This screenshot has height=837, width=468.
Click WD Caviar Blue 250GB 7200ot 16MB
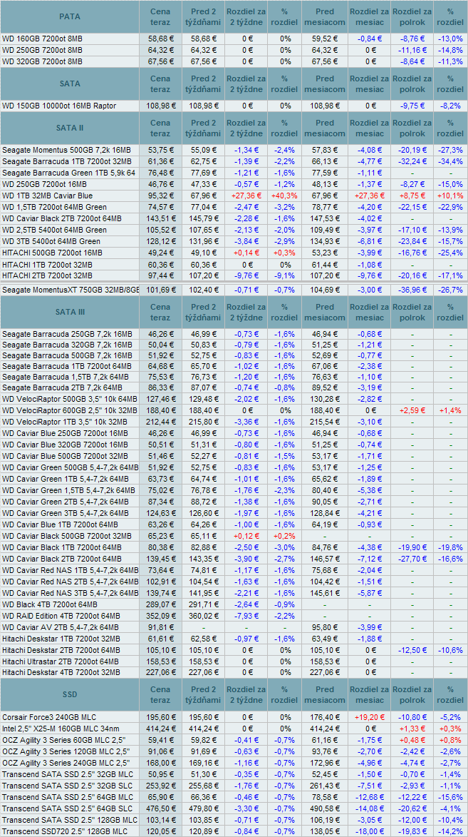pyautogui.click(x=65, y=433)
